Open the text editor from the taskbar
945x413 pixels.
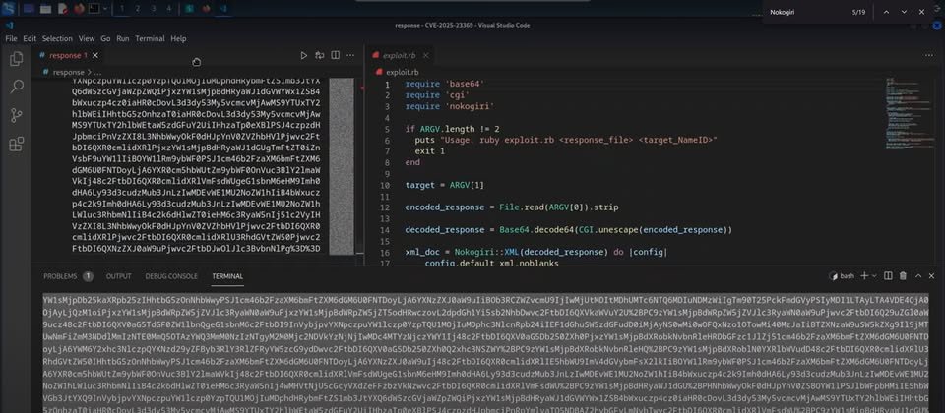[x=63, y=9]
